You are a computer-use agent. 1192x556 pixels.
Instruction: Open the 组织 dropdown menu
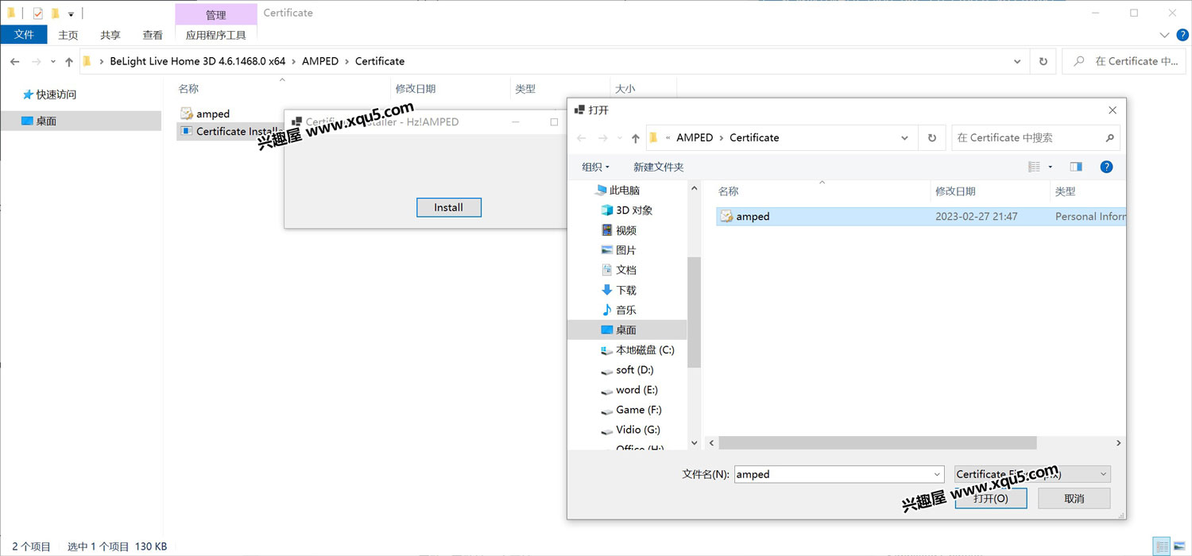click(596, 167)
